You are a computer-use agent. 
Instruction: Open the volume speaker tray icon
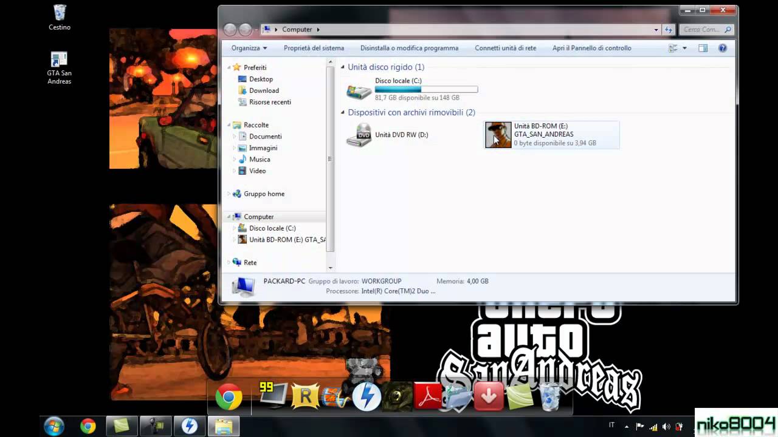[x=666, y=426]
